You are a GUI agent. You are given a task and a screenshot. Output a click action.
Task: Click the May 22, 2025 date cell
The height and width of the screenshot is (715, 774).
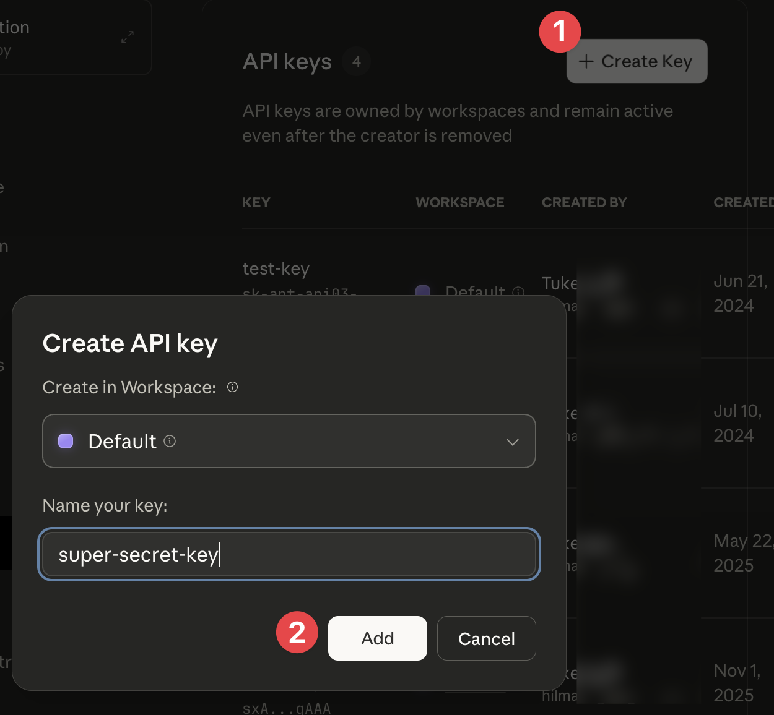click(743, 553)
